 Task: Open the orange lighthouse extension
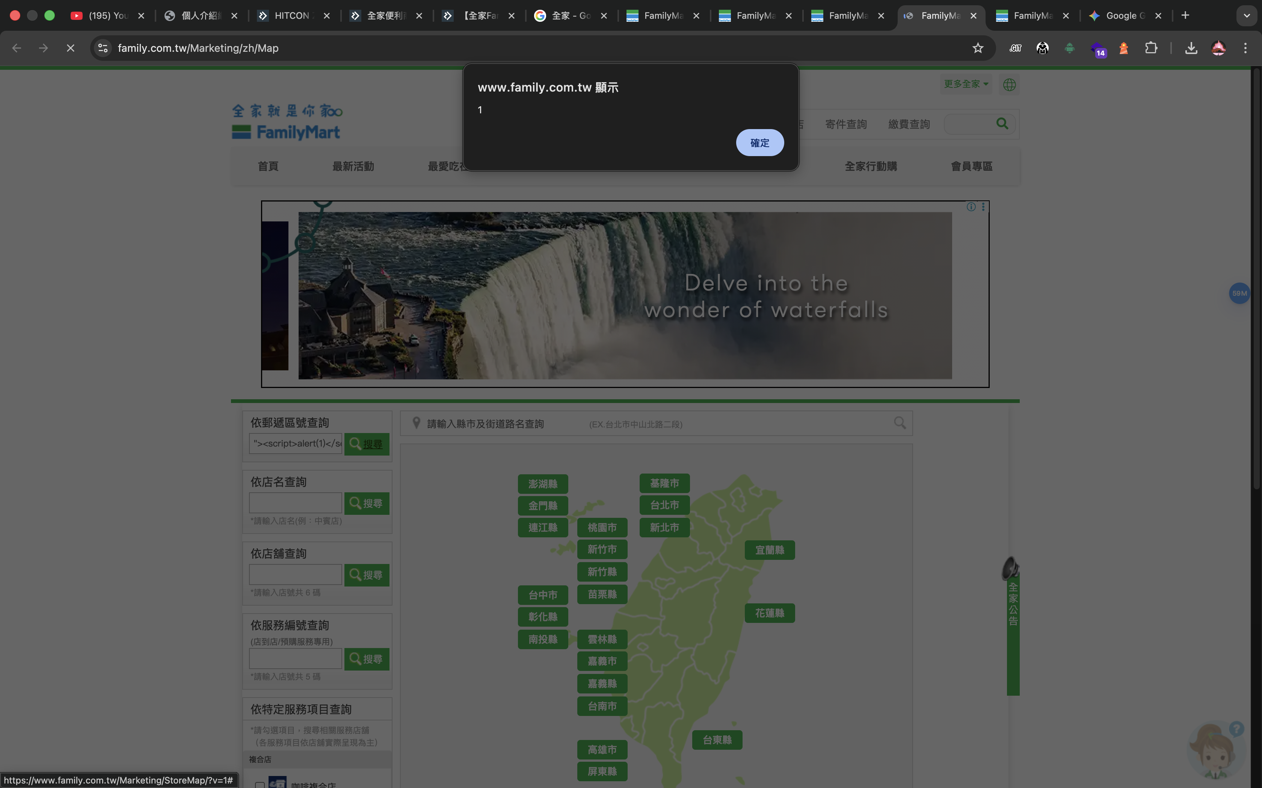[1124, 48]
